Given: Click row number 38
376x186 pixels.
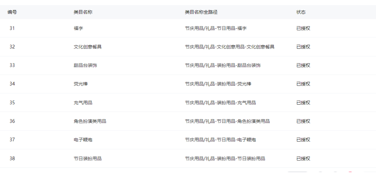Looking at the screenshot, I should [12, 158].
